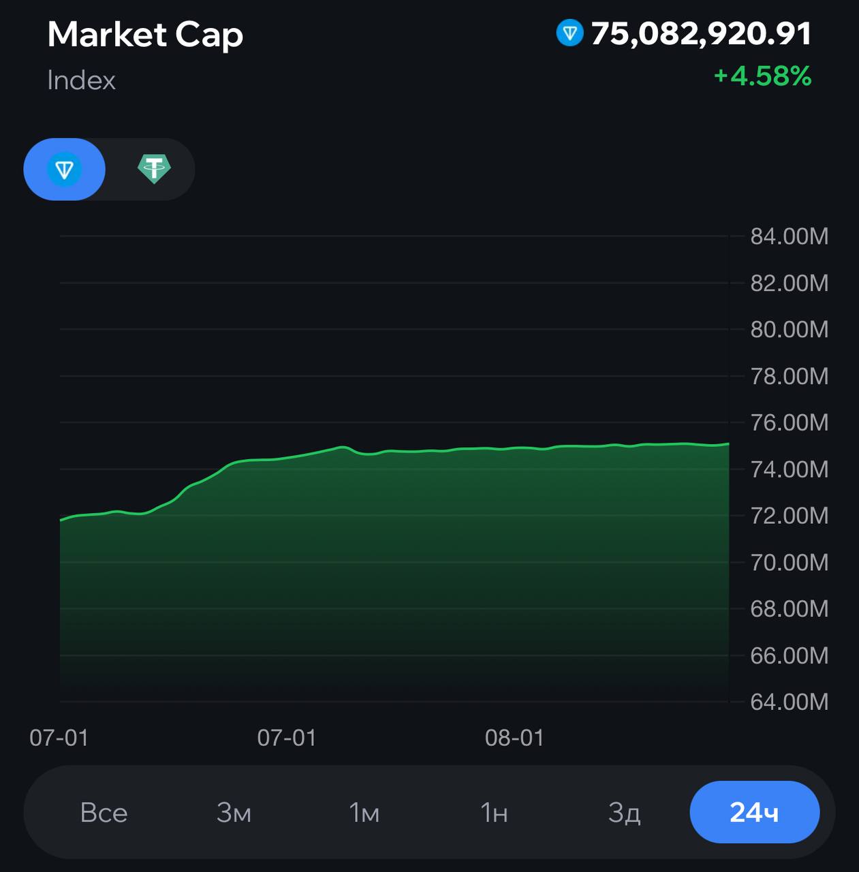This screenshot has width=859, height=872.
Task: Click the 78.00M axis label
Action: [789, 376]
